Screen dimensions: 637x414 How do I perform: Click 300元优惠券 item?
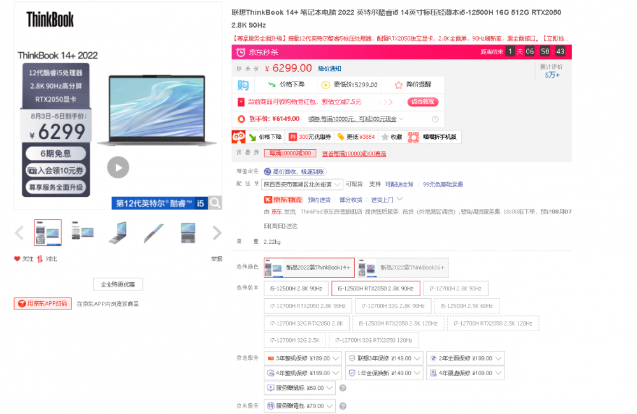click(310, 137)
